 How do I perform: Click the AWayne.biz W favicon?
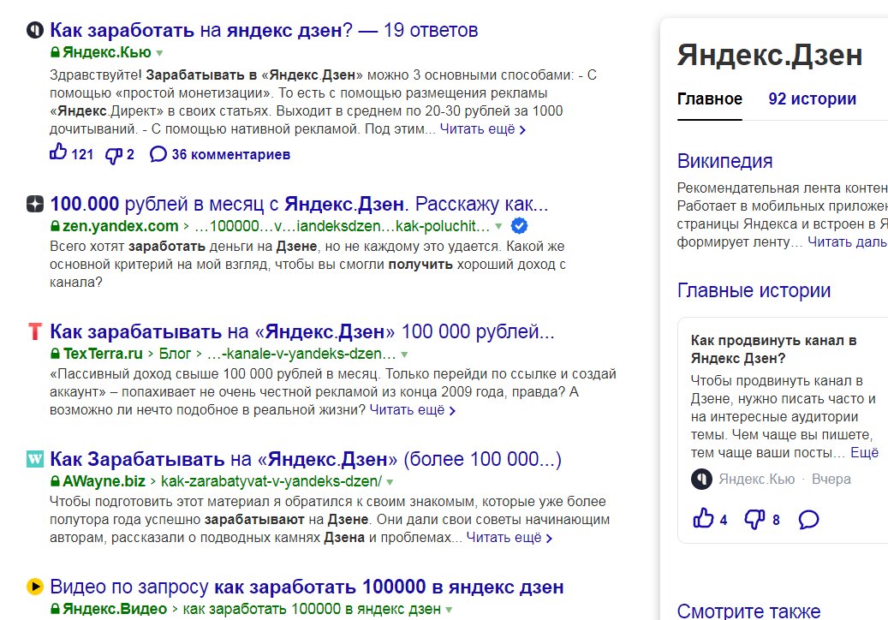coord(35,459)
